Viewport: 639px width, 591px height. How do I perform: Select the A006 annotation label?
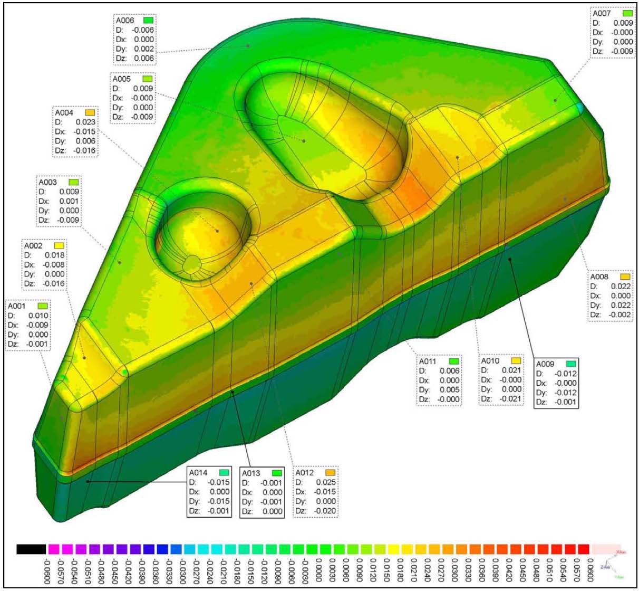tap(124, 20)
